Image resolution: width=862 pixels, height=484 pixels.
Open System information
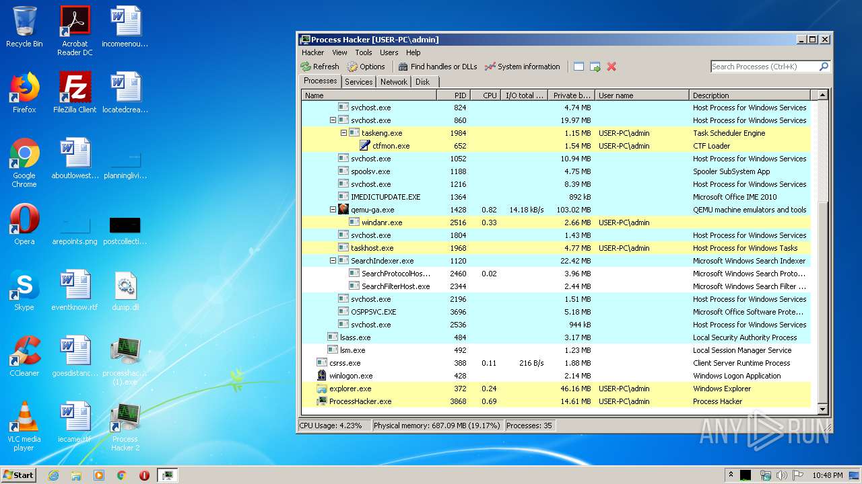(x=523, y=67)
